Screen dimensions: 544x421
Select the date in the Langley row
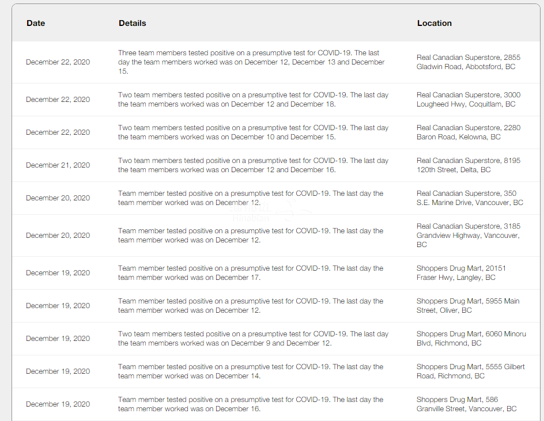58,273
